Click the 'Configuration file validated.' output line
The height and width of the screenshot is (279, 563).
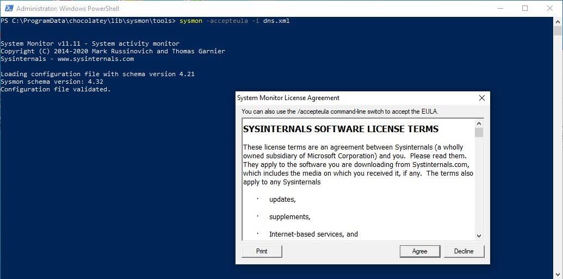point(55,89)
